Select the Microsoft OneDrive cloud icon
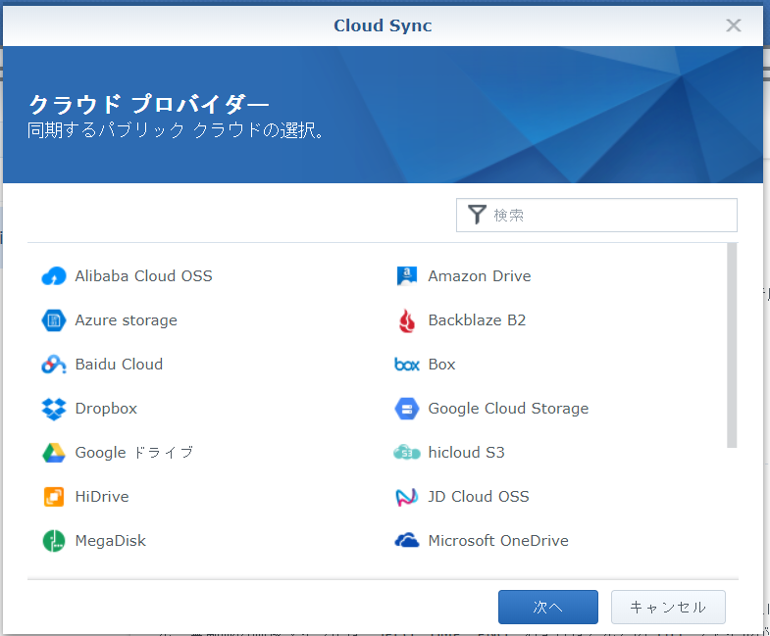770x636 pixels. 407,541
